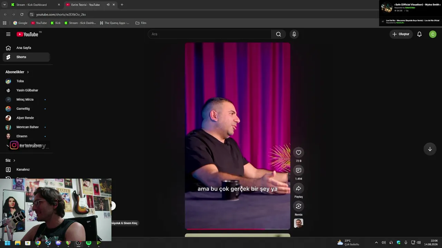The height and width of the screenshot is (248, 442).
Task: Open Spotify from the taskbar
Action: click(x=89, y=243)
